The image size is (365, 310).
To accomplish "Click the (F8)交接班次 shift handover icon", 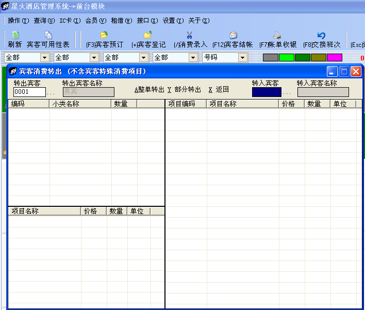I will pos(321,36).
